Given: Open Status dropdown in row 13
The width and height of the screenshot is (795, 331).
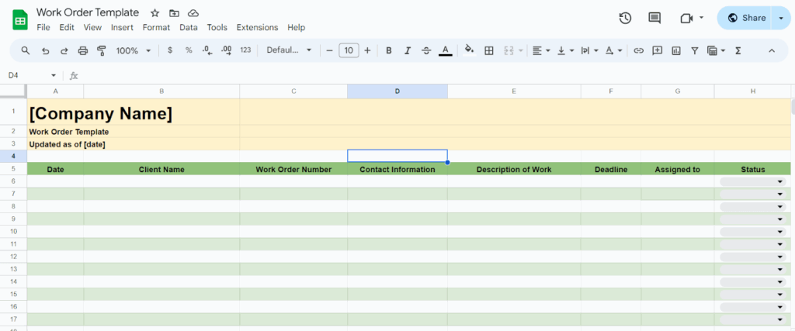Looking at the screenshot, I should tap(779, 269).
